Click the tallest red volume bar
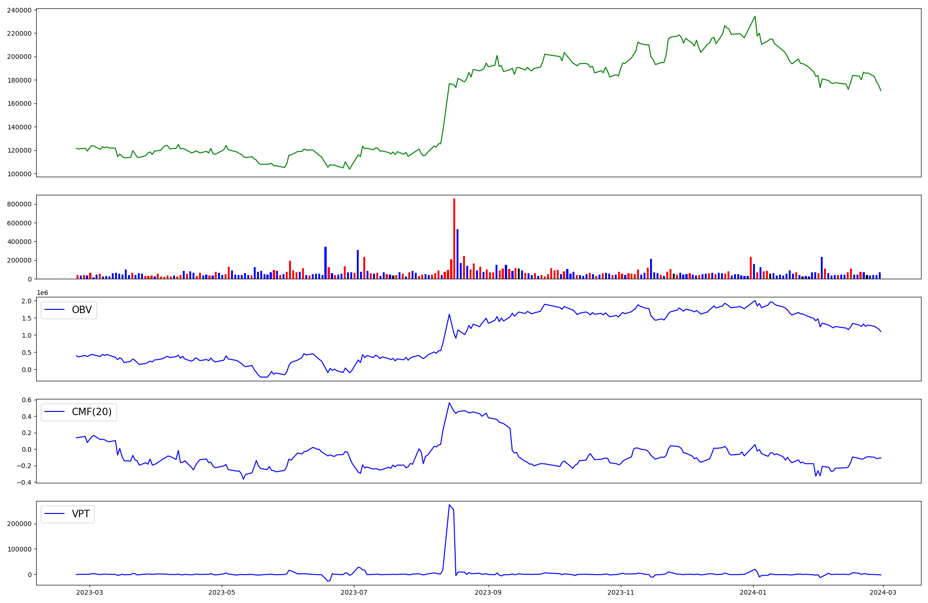Screen dimensions: 928x603 [x=454, y=239]
